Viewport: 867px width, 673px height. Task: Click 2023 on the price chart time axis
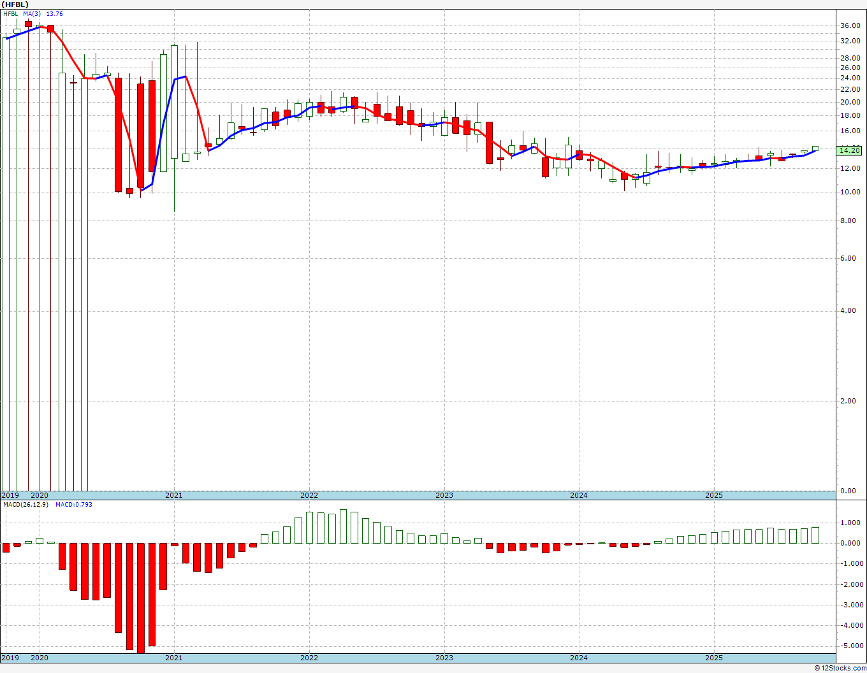pyautogui.click(x=444, y=495)
